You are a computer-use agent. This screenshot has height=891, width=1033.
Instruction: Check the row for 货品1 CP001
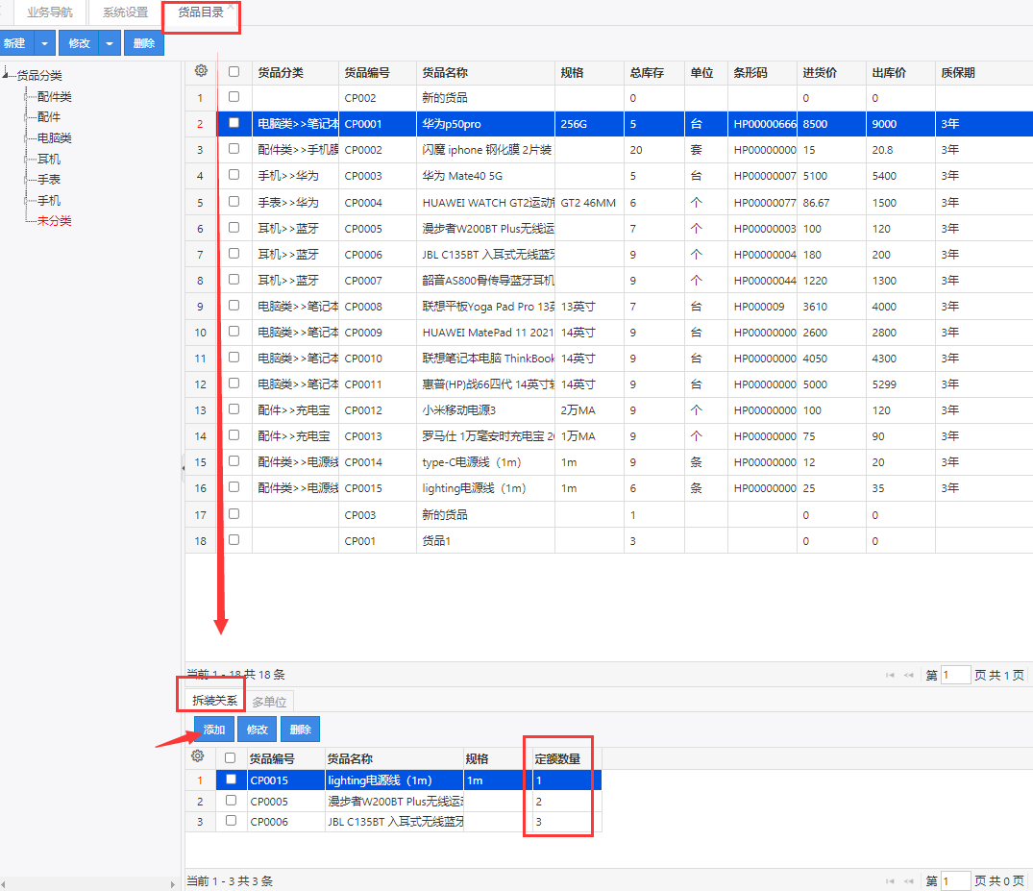[x=234, y=540]
